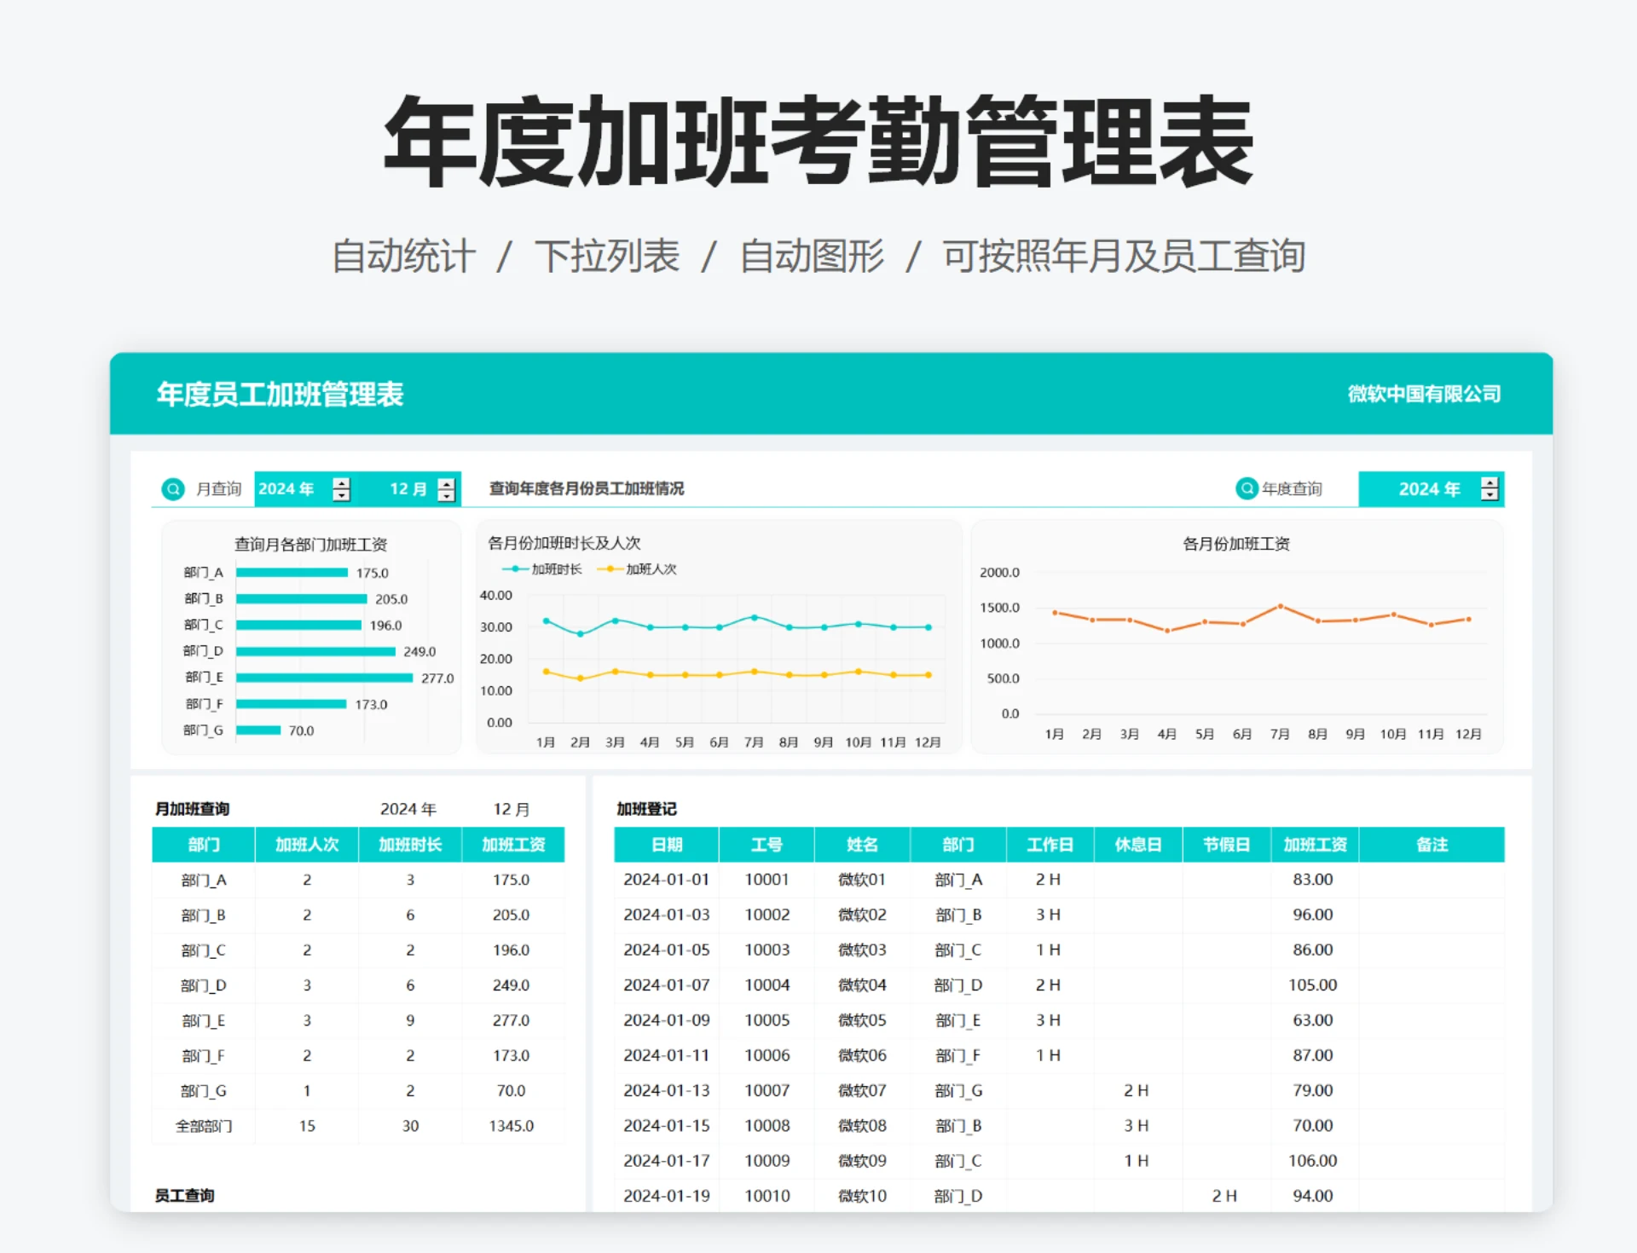1637x1253 pixels.
Task: Click the down arrow to decrease the 12月 month
Action: tap(445, 495)
